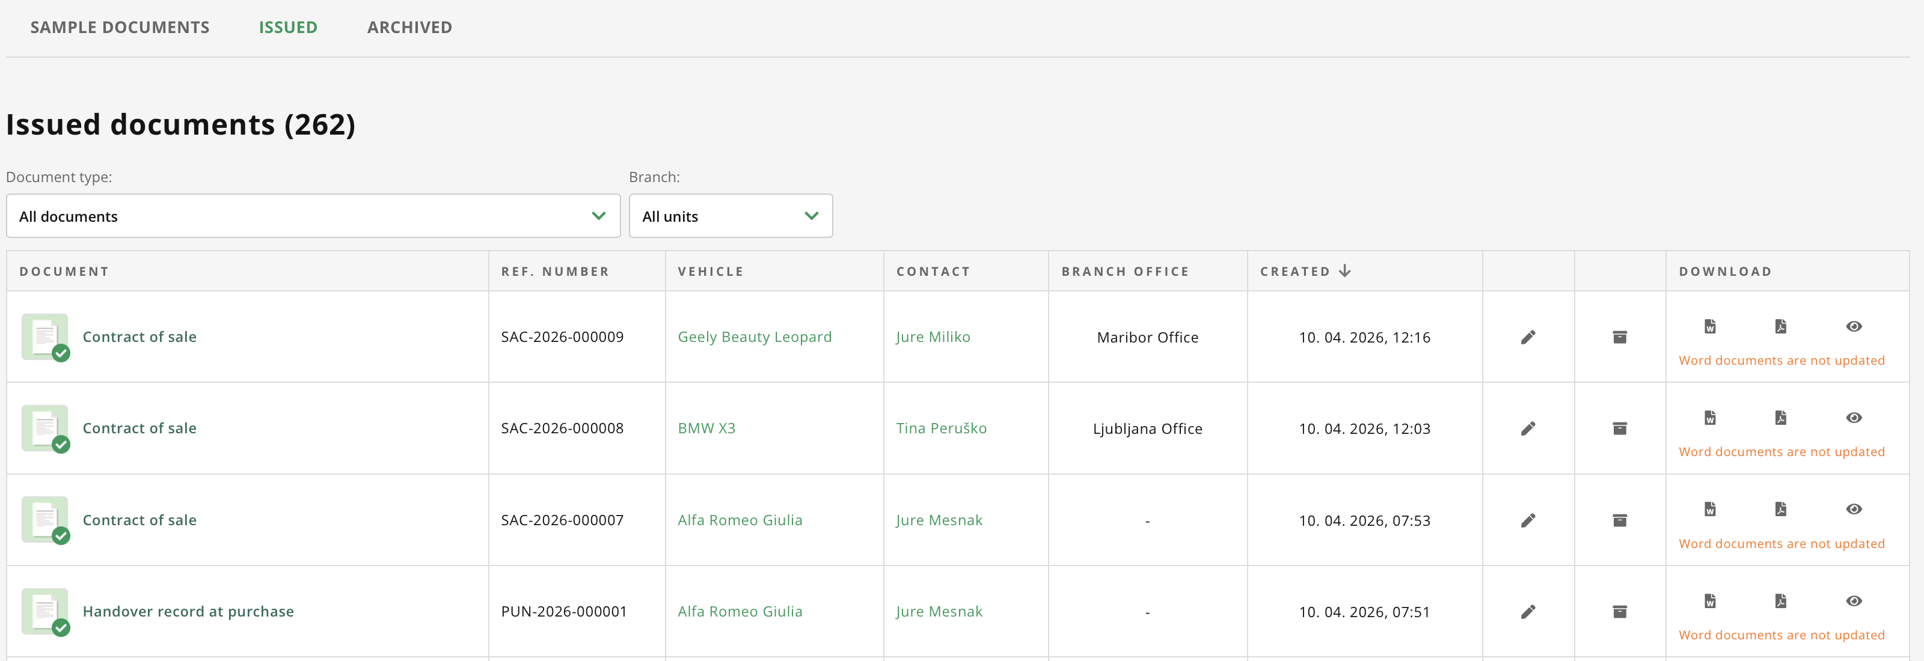Screen dimensions: 1924x661
Task: Archive the BMW X3 contract of sale
Action: coord(1619,428)
